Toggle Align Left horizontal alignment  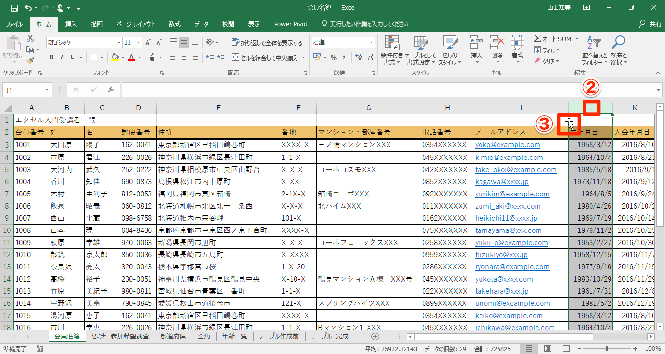pyautogui.click(x=173, y=58)
